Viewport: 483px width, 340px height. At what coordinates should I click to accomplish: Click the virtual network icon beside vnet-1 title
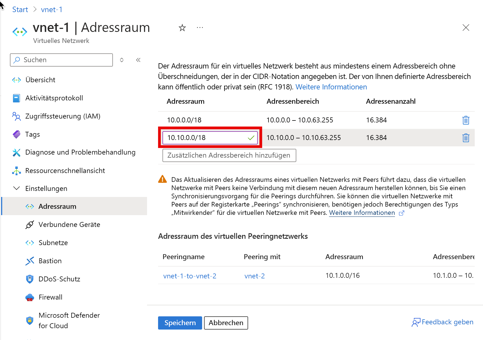(x=20, y=32)
